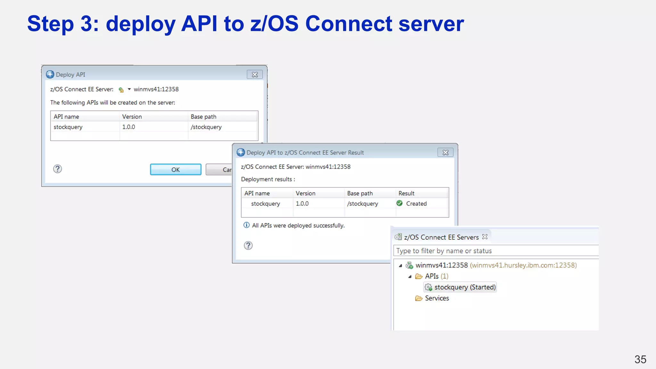This screenshot has width=656, height=369.
Task: Open the server selection dropdown arrow
Action: [x=129, y=89]
